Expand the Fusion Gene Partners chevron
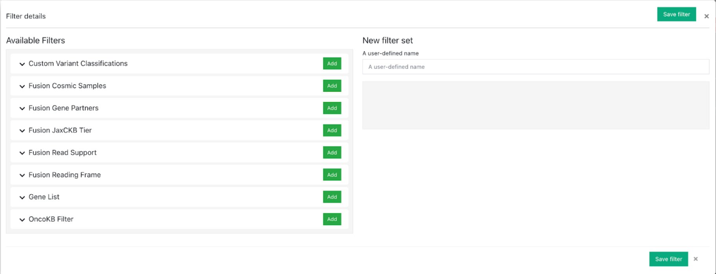The height and width of the screenshot is (274, 716). (x=22, y=108)
